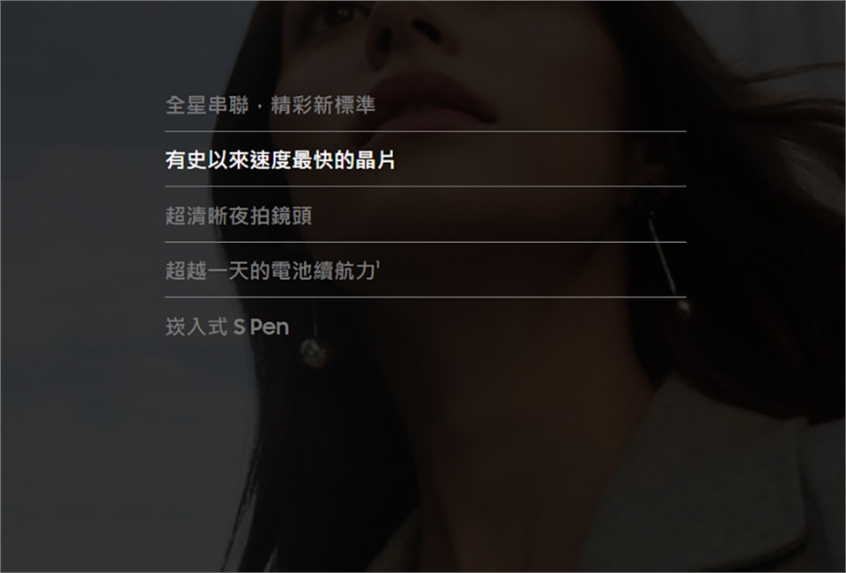Select the 電池 battery text in the fourth item
This screenshot has height=573, width=846.
pos(291,270)
